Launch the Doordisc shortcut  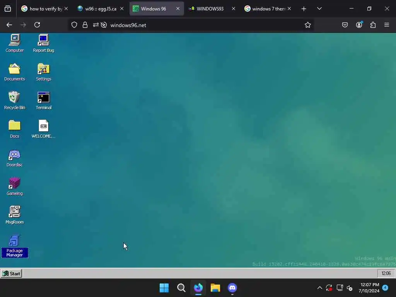pyautogui.click(x=14, y=158)
